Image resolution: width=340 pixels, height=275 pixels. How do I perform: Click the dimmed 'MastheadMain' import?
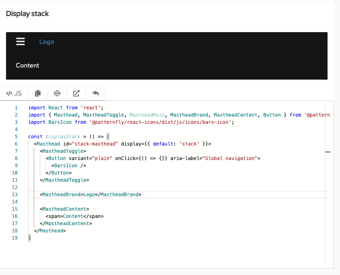(x=147, y=115)
